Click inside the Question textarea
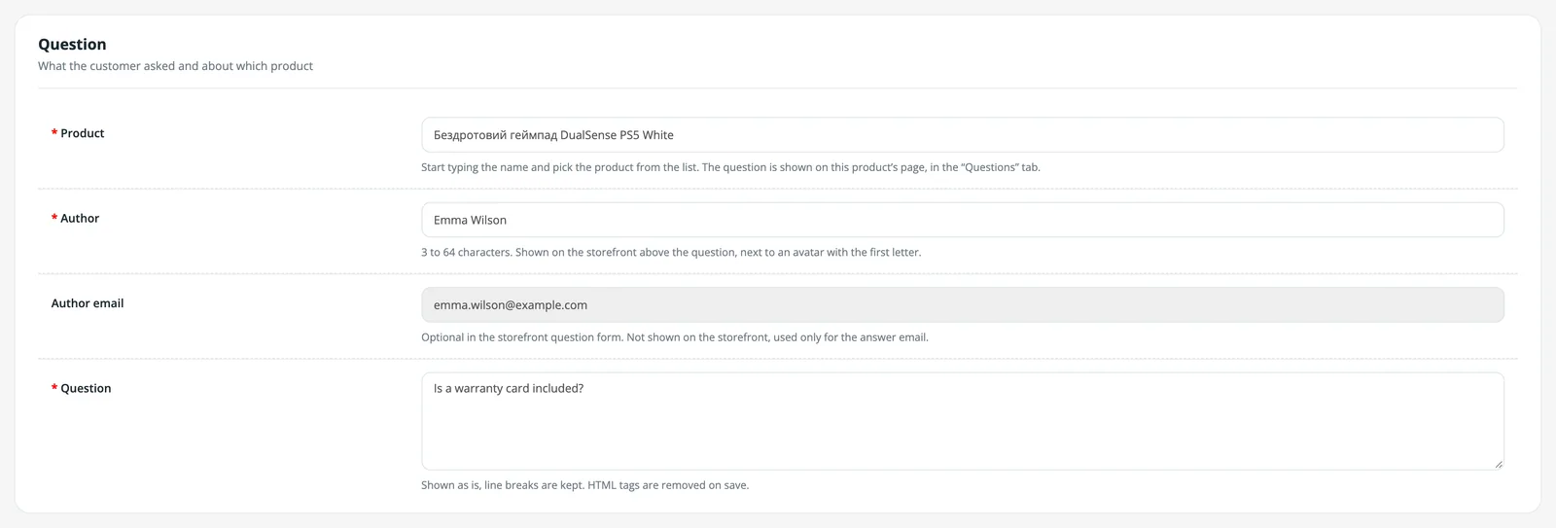The width and height of the screenshot is (1556, 528). (x=962, y=421)
